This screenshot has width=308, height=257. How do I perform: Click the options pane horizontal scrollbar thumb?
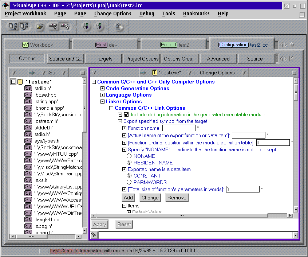click(x=182, y=215)
